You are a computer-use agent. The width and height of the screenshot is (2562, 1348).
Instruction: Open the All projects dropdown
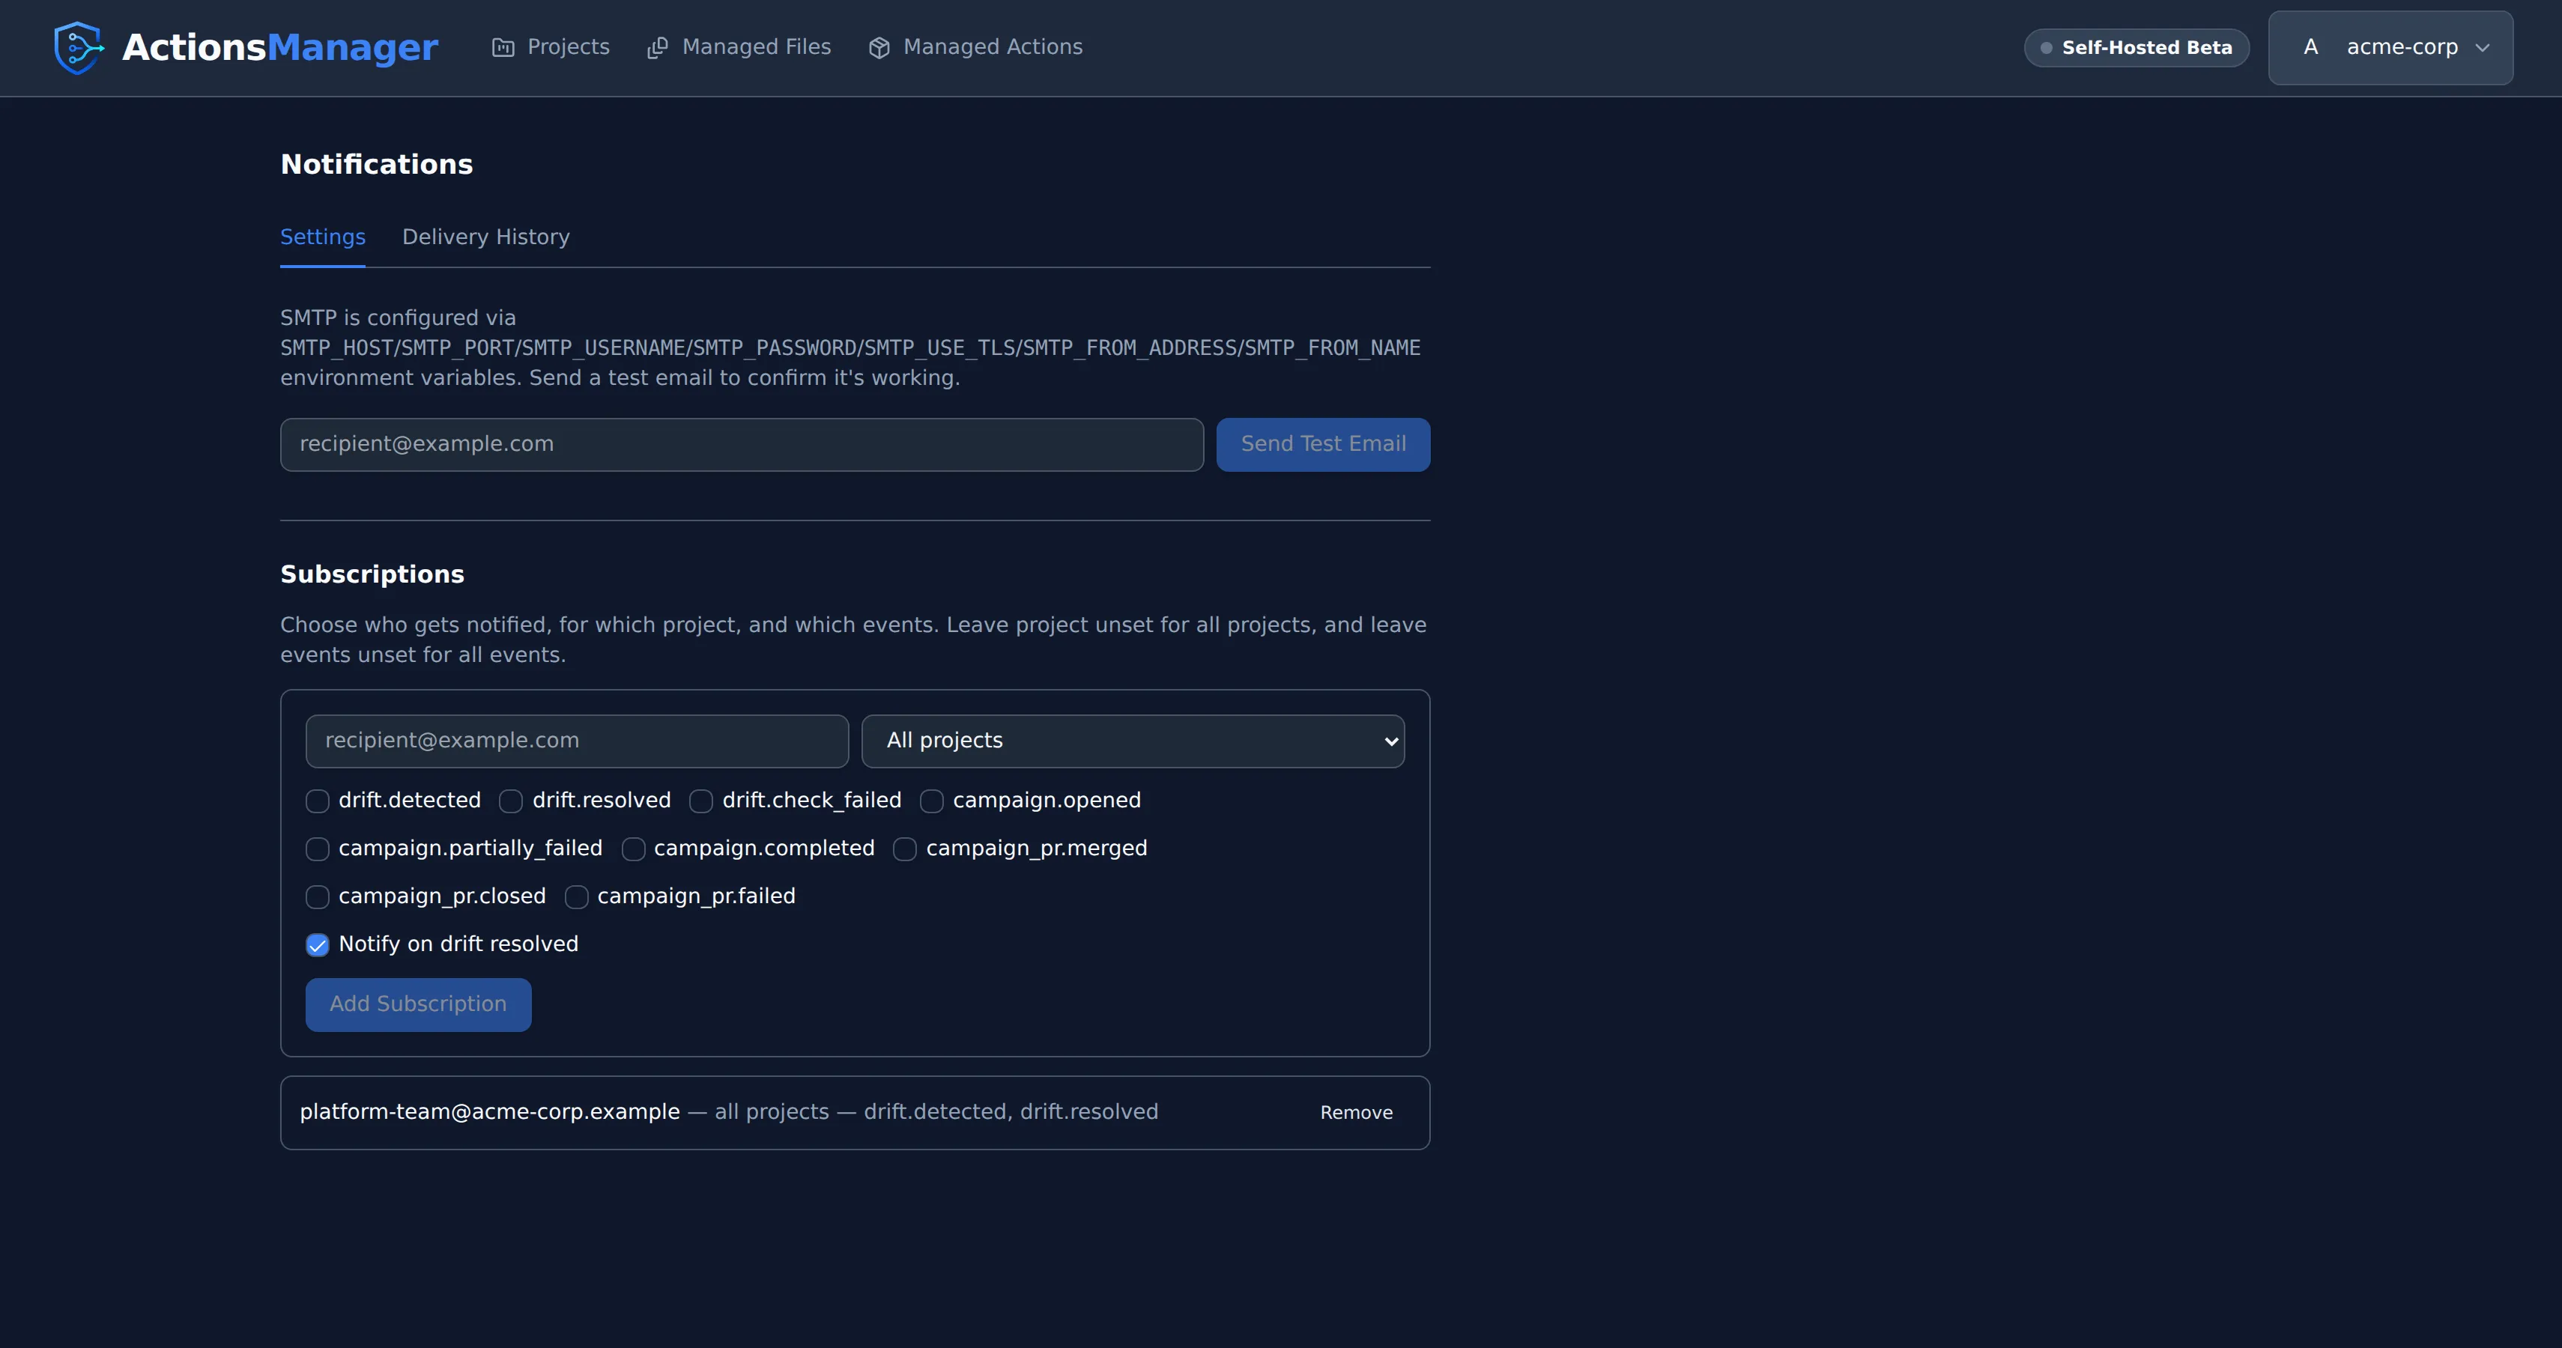click(1133, 741)
